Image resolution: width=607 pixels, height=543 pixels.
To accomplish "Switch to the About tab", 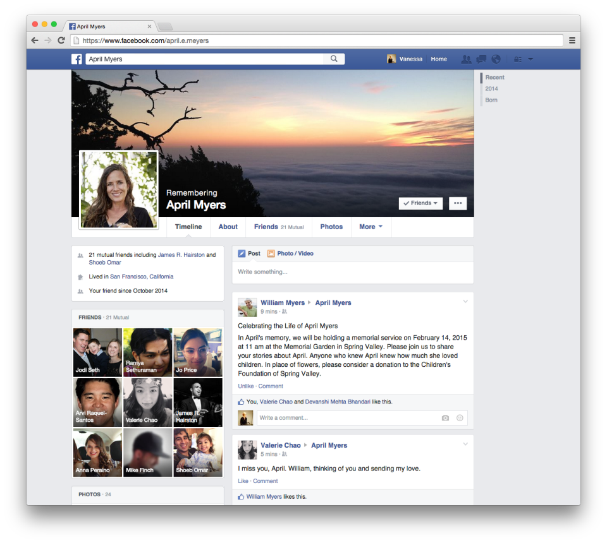I will pyautogui.click(x=228, y=227).
